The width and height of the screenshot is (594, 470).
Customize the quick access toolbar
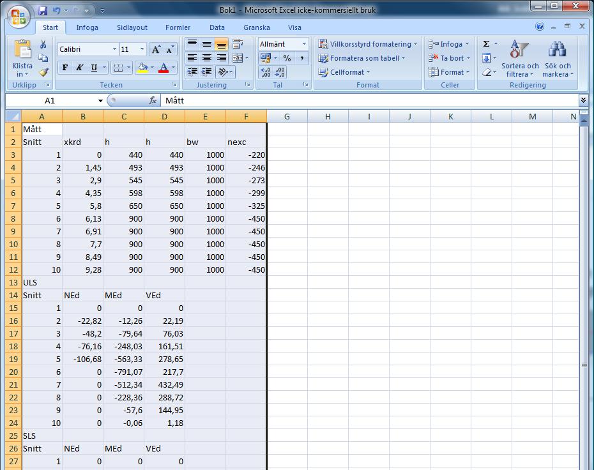click(102, 11)
